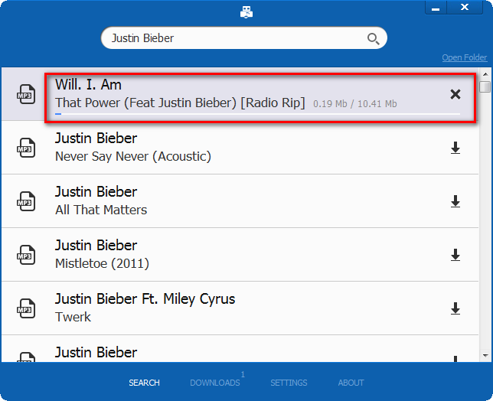The width and height of the screenshot is (493, 401).
Task: Open the download folder link
Action: point(465,57)
